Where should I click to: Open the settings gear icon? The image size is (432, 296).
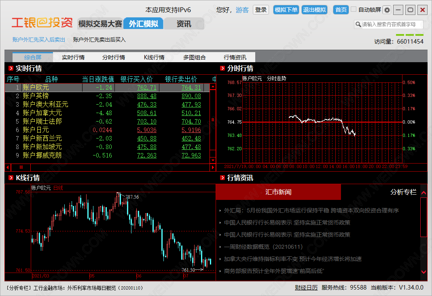point(387,10)
